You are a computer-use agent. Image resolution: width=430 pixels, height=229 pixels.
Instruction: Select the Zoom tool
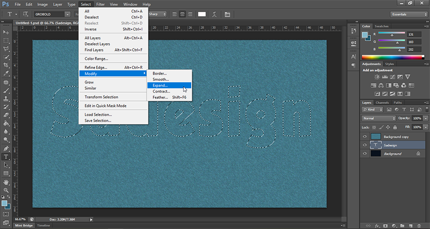[6, 190]
